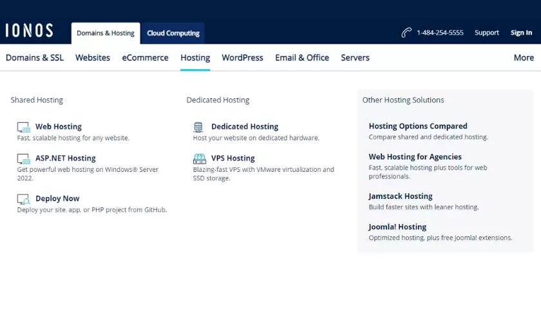This screenshot has height=327, width=541.
Task: Call the 1-484-254-5555 phone number link
Action: tap(440, 33)
